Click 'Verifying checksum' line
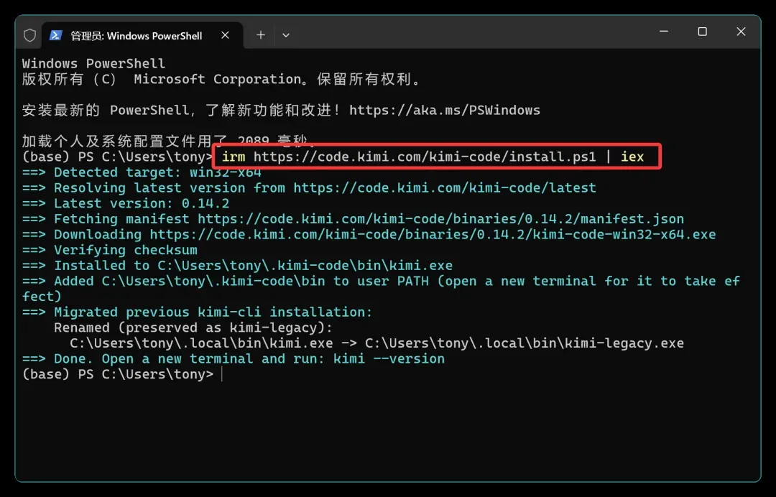776x497 pixels. pyautogui.click(x=110, y=250)
